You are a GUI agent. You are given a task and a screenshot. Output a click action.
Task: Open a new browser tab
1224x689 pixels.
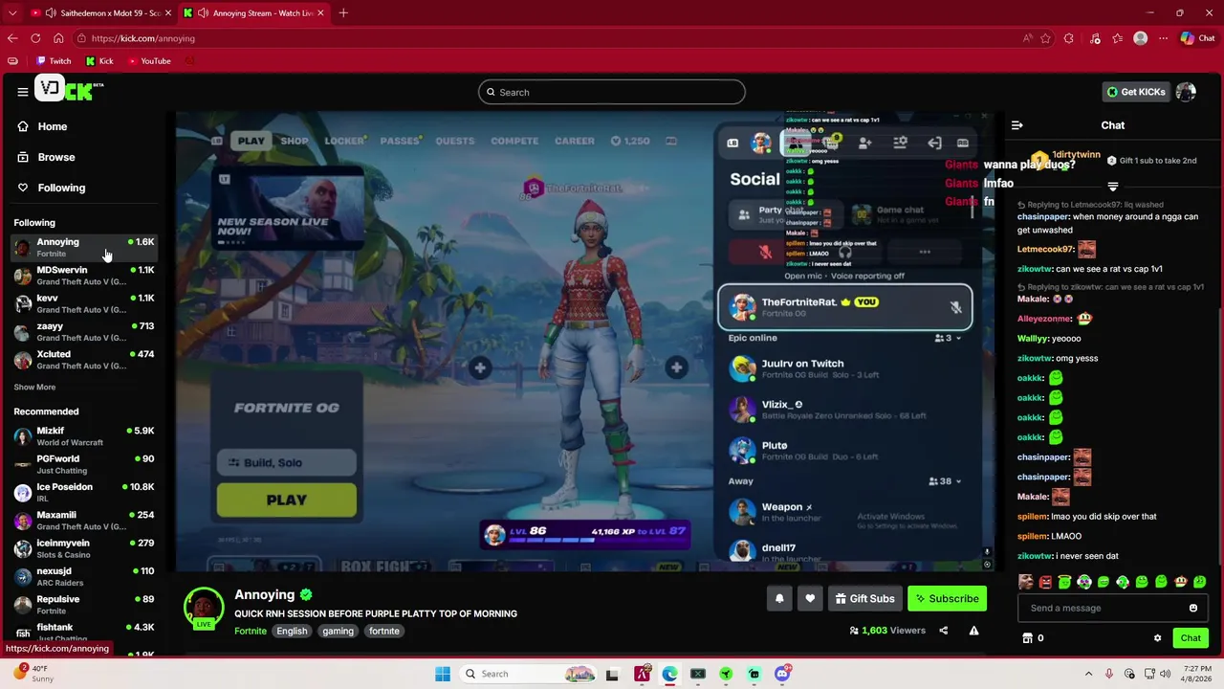tap(343, 12)
